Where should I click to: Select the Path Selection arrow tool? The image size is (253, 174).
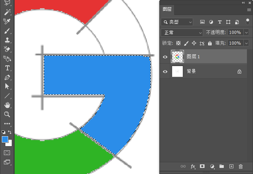pos(7,86)
